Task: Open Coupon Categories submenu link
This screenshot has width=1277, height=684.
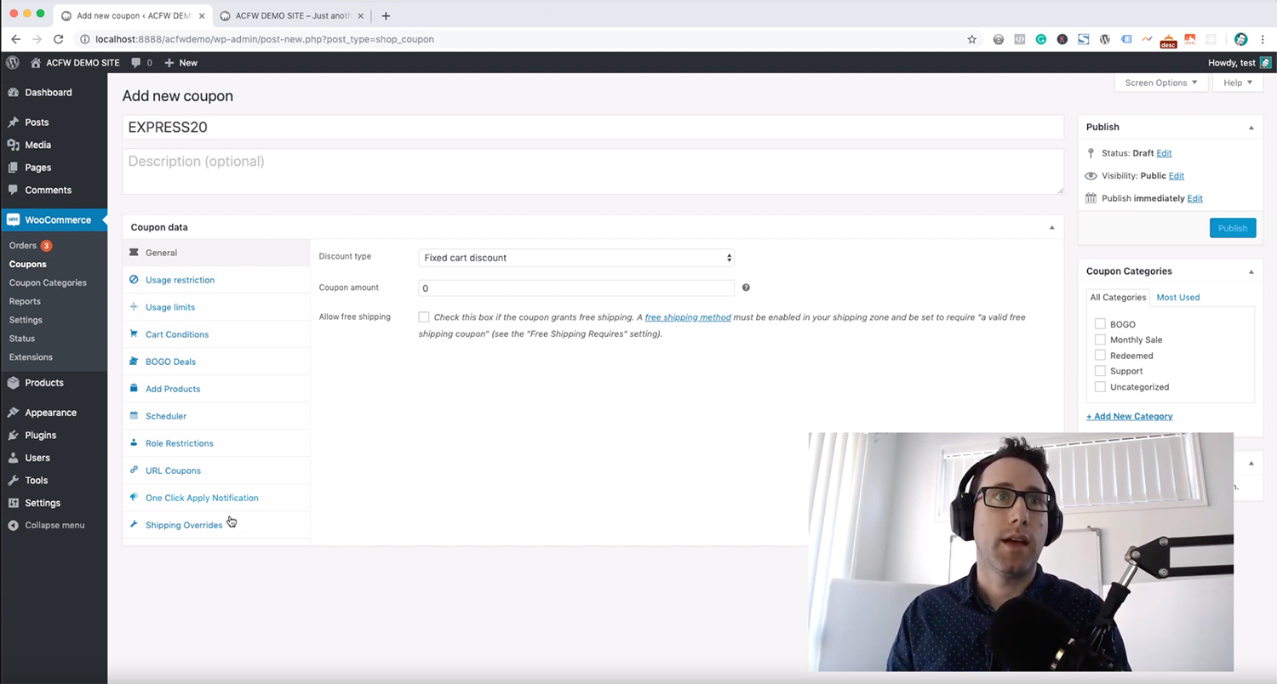Action: coord(48,282)
